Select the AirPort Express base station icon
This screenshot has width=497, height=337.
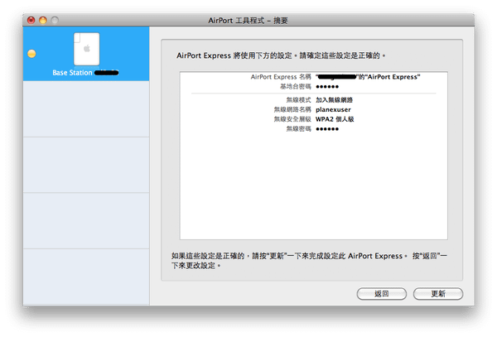coord(86,49)
